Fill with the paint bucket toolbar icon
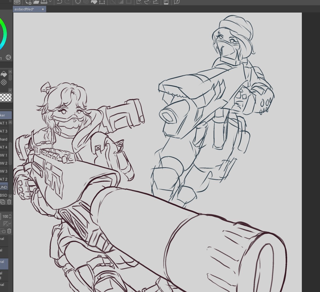This screenshot has height=292, width=320. [94, 2]
